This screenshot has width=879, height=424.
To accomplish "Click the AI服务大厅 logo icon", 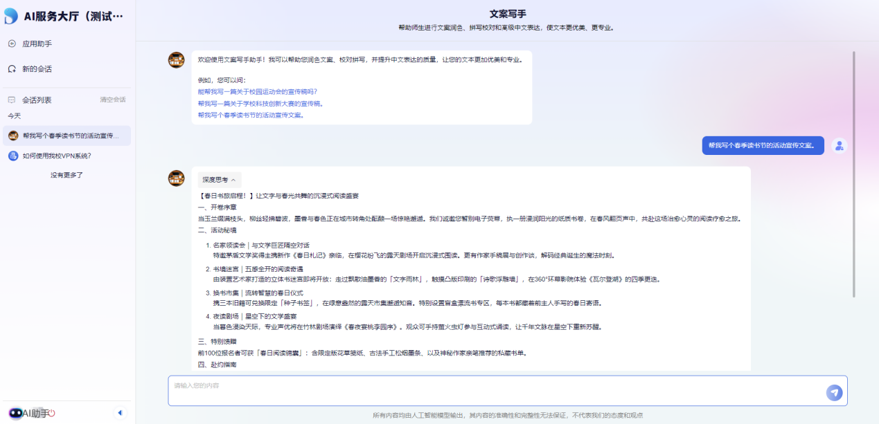I will [12, 16].
